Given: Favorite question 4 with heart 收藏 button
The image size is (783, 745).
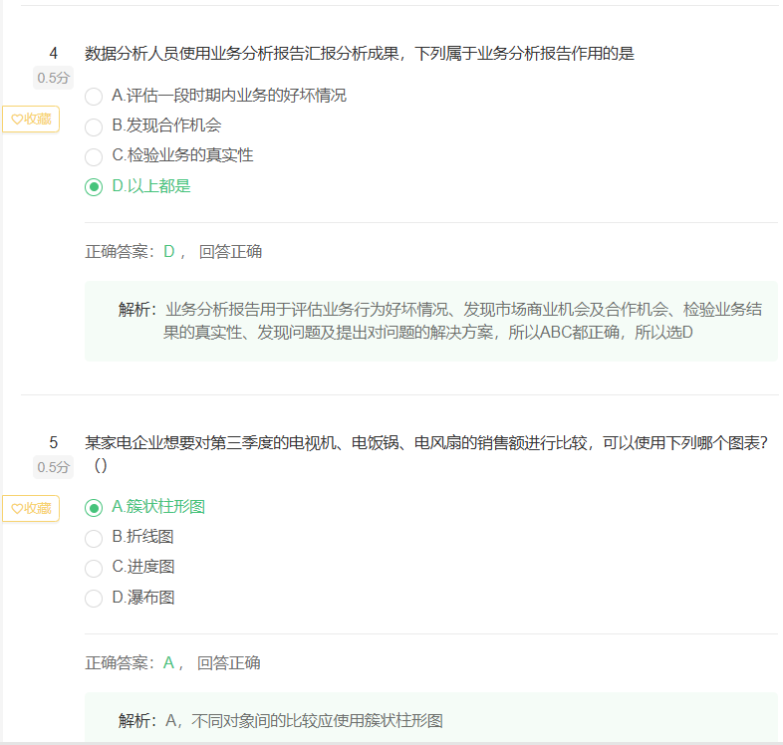Looking at the screenshot, I should 31,120.
